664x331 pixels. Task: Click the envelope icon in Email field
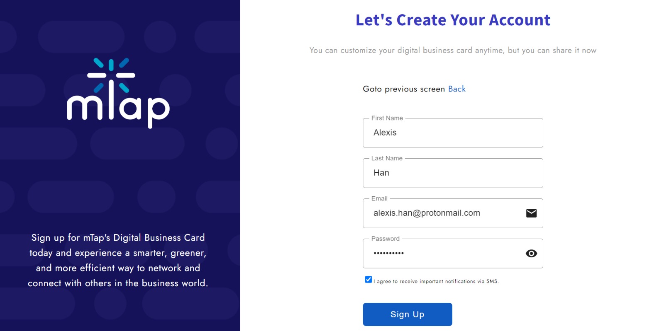[531, 213]
